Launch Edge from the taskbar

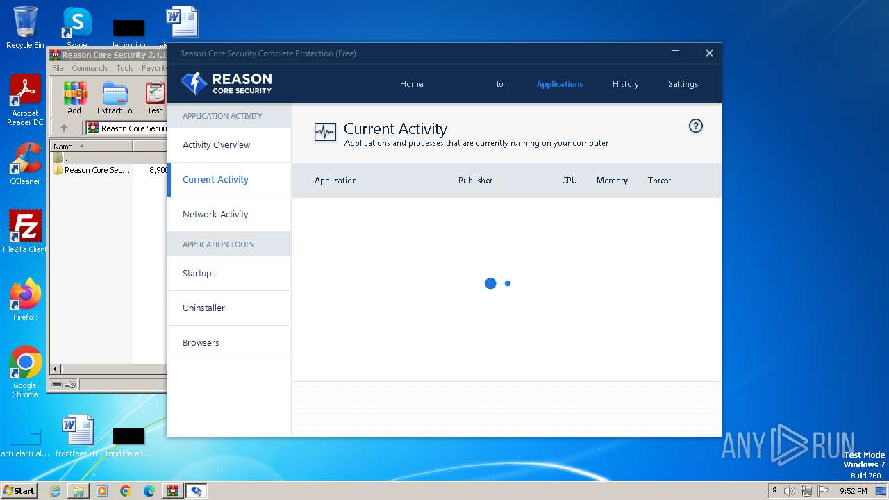point(149,491)
